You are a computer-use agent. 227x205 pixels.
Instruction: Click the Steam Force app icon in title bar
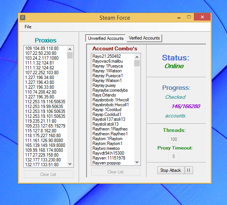click(23, 18)
